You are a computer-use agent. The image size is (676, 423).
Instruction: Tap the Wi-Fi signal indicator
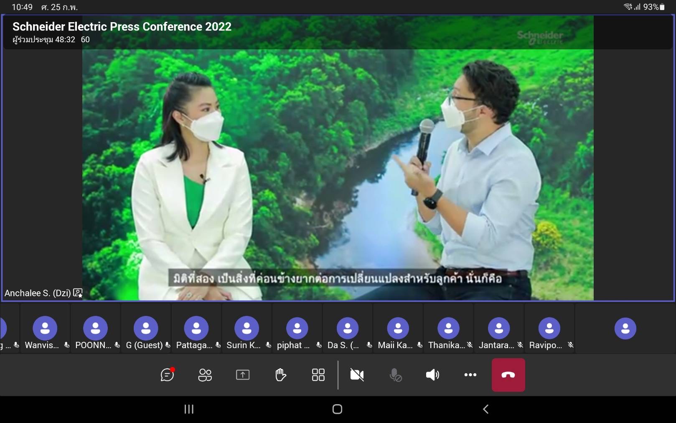(628, 7)
